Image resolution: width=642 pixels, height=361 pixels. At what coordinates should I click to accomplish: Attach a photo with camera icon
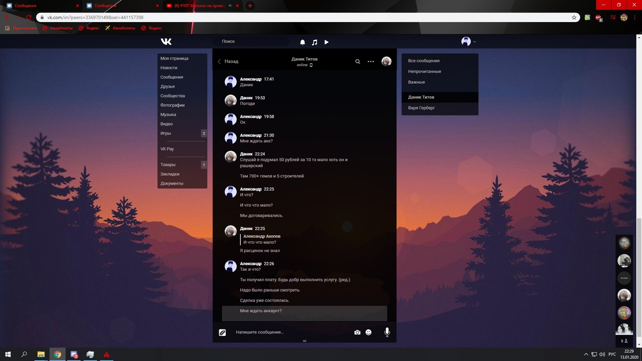point(357,332)
